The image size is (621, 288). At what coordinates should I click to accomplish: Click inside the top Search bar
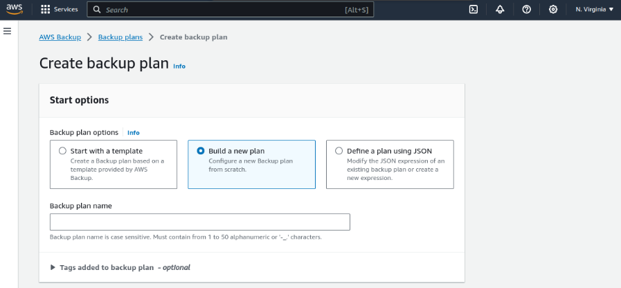(x=230, y=10)
